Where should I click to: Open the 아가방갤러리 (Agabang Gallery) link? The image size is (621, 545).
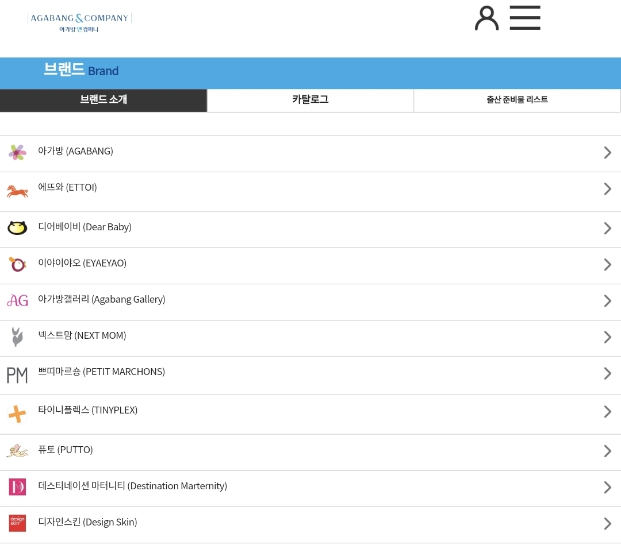101,299
